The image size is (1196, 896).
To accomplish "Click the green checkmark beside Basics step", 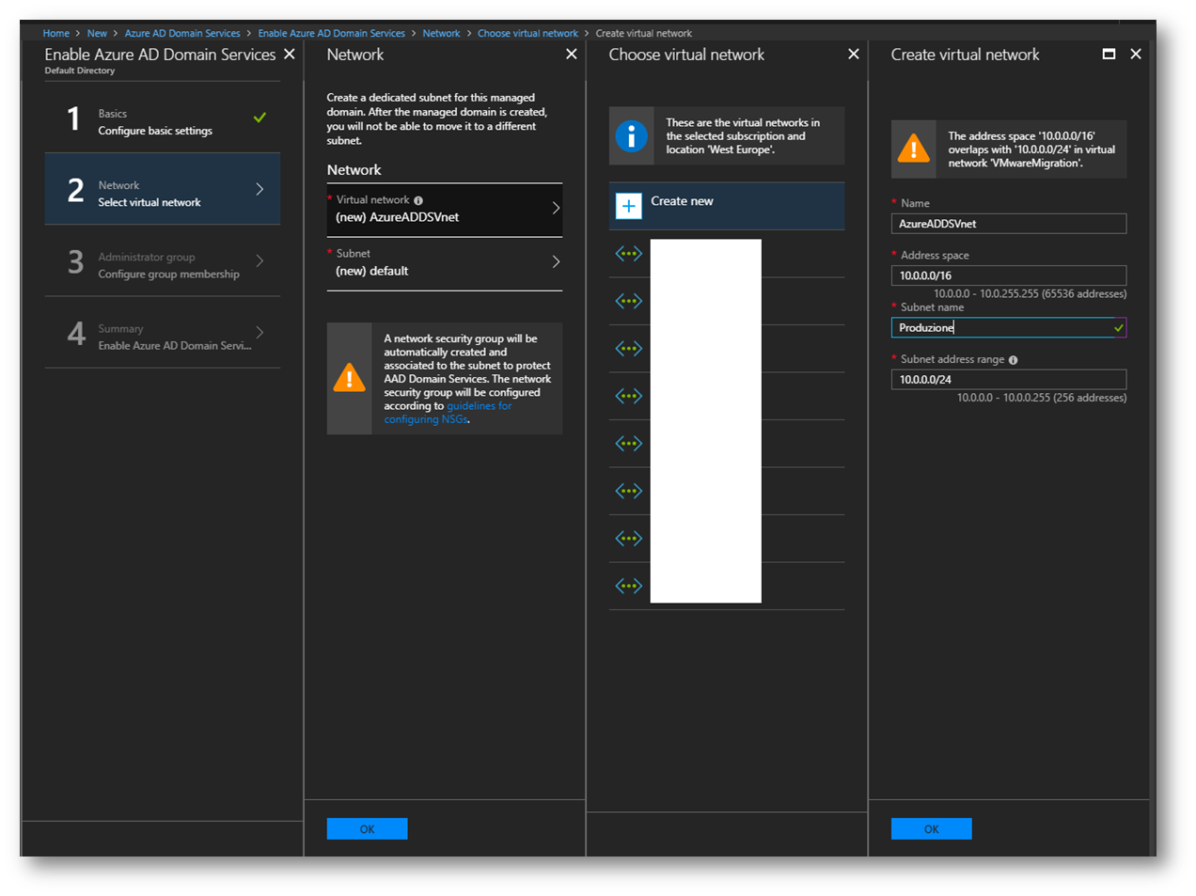I will (x=260, y=118).
